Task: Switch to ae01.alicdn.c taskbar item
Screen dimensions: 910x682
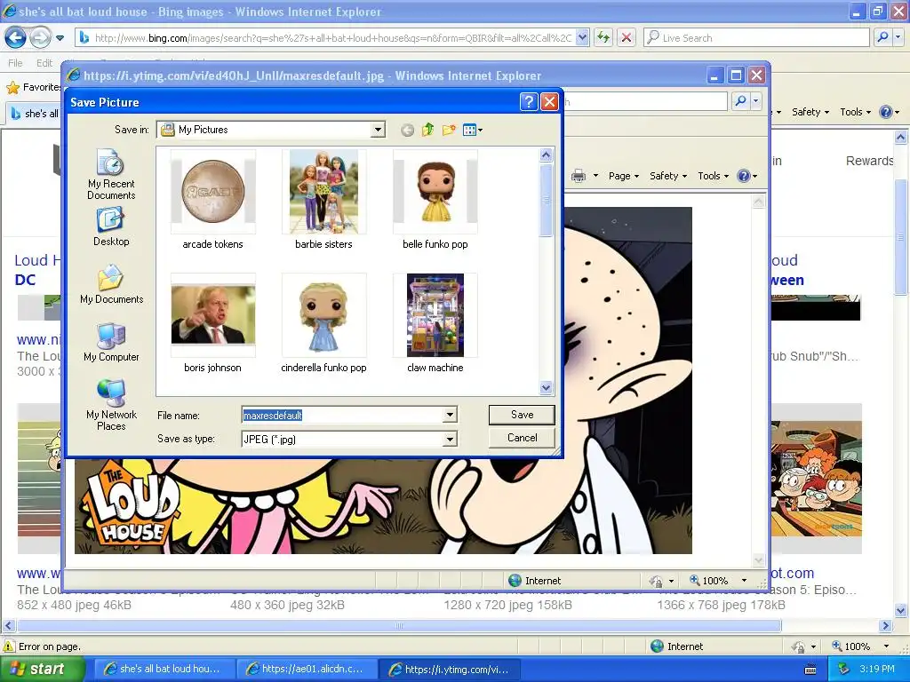Action: (x=306, y=670)
